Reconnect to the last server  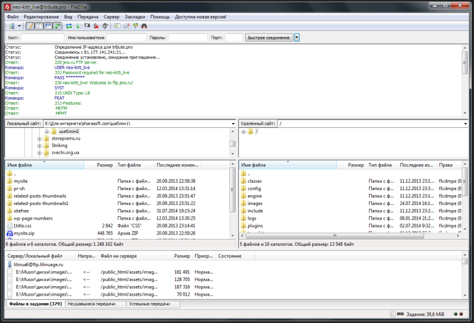[x=105, y=26]
